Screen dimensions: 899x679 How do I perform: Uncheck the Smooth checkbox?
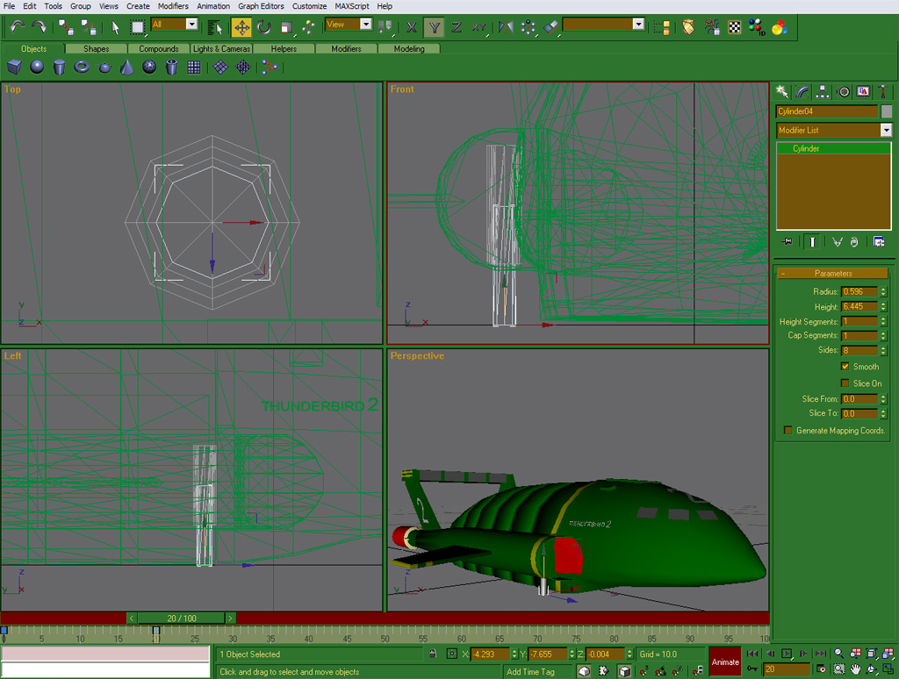[845, 367]
